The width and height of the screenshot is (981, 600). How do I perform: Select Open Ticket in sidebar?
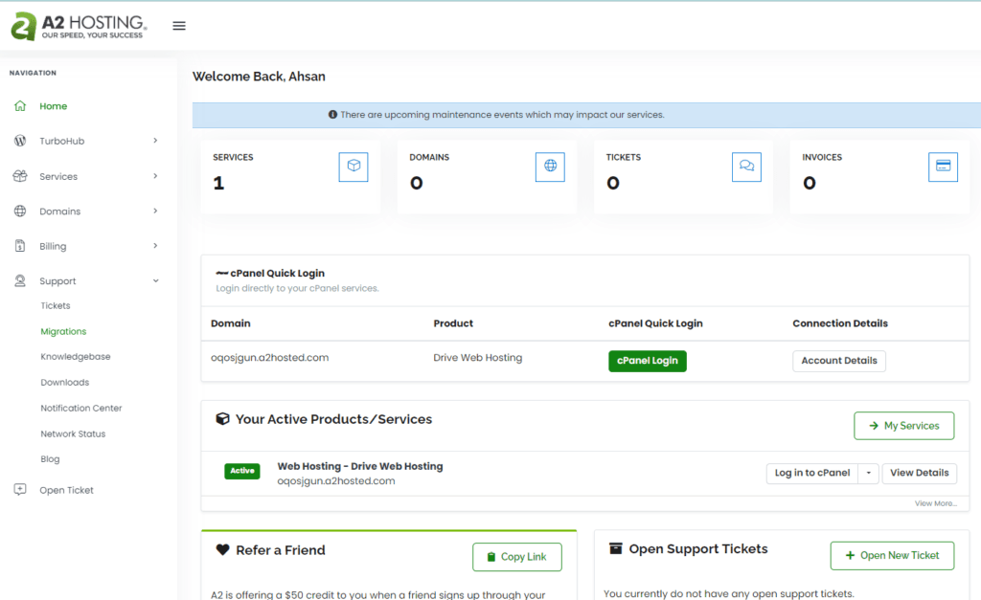coord(66,490)
